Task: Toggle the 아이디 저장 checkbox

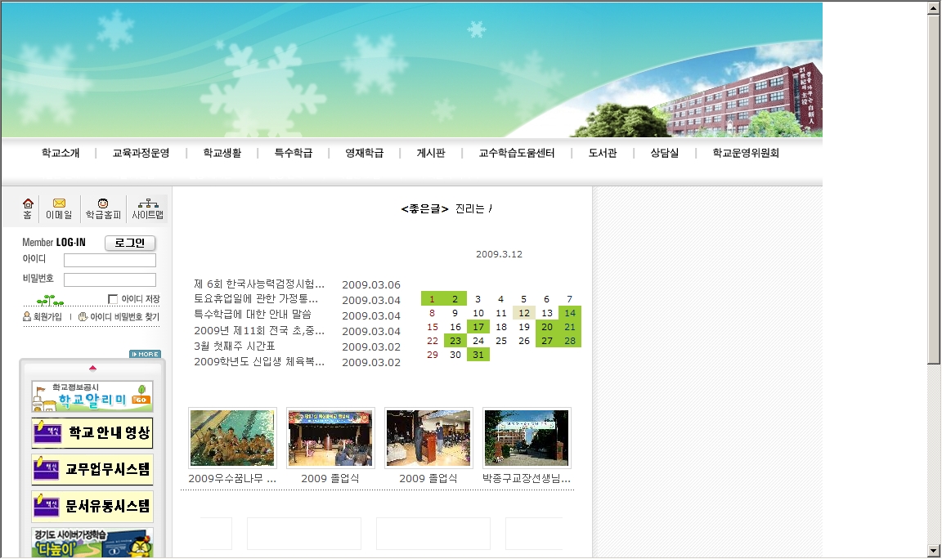Action: click(x=113, y=299)
